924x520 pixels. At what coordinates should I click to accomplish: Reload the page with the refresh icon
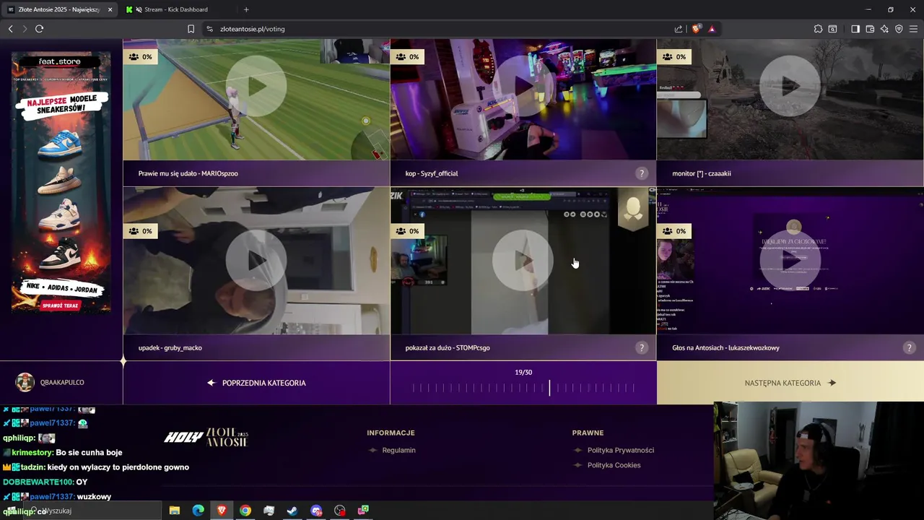[x=39, y=29]
